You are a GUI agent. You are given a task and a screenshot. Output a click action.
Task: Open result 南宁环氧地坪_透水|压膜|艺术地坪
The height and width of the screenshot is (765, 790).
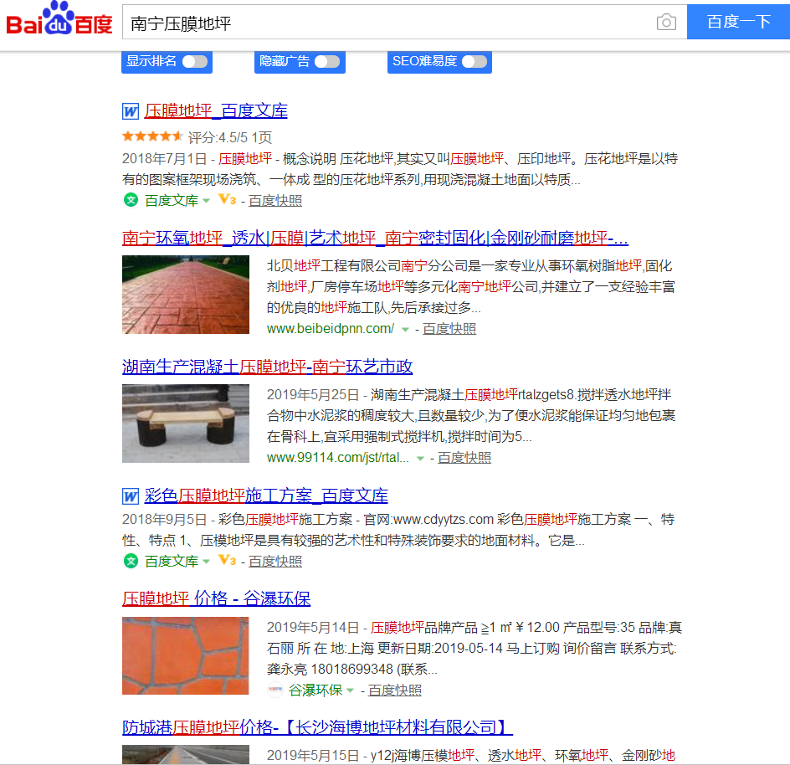[x=376, y=238]
